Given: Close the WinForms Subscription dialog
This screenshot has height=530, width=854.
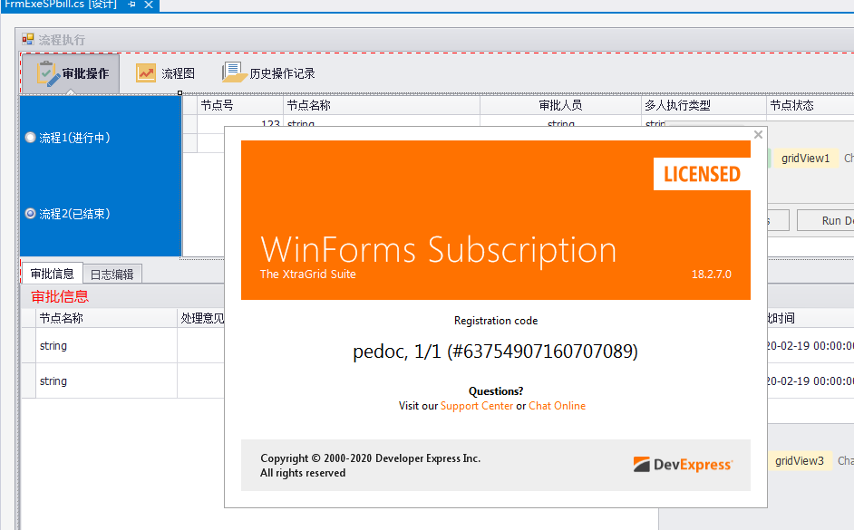Looking at the screenshot, I should coord(758,135).
